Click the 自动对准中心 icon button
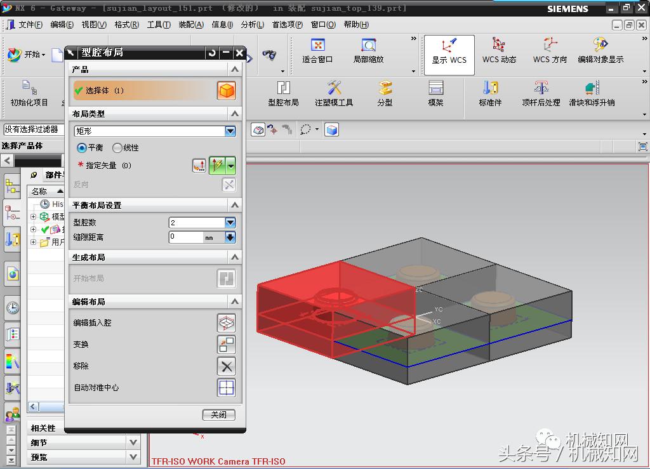 click(227, 388)
